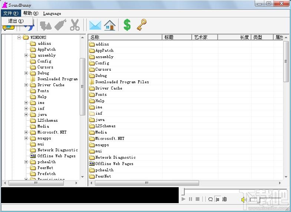Image resolution: width=291 pixels, height=212 pixels.
Task: Collapse the WINDOWS tree node
Action: click(x=19, y=37)
